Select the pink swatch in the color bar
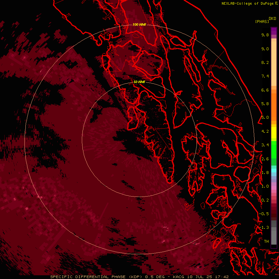This screenshot has width=279, height=279. (274, 188)
